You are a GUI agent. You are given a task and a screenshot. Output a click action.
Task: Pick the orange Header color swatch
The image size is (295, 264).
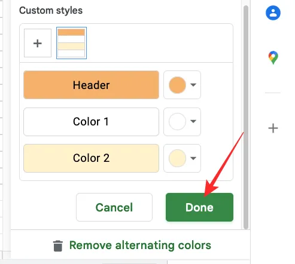[x=177, y=85]
